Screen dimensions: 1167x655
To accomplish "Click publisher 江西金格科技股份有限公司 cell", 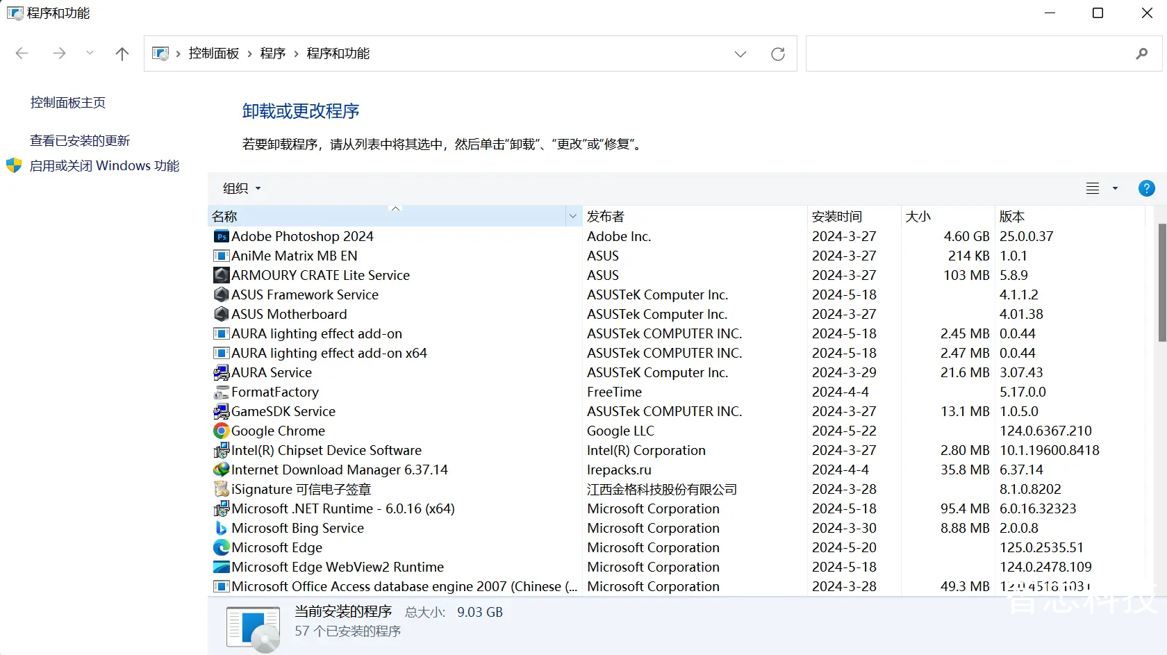I will point(662,490).
